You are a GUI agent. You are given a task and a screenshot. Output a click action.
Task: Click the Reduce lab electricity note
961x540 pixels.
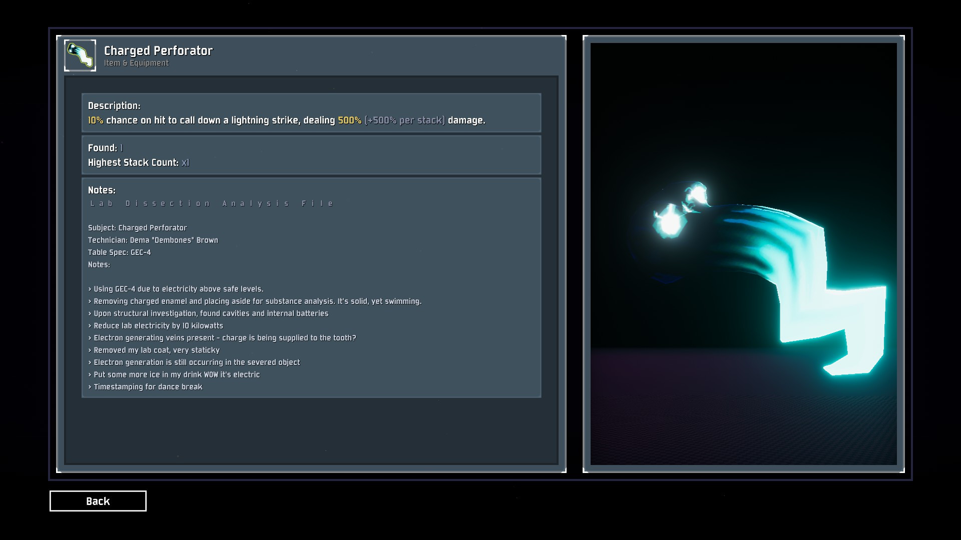point(158,325)
